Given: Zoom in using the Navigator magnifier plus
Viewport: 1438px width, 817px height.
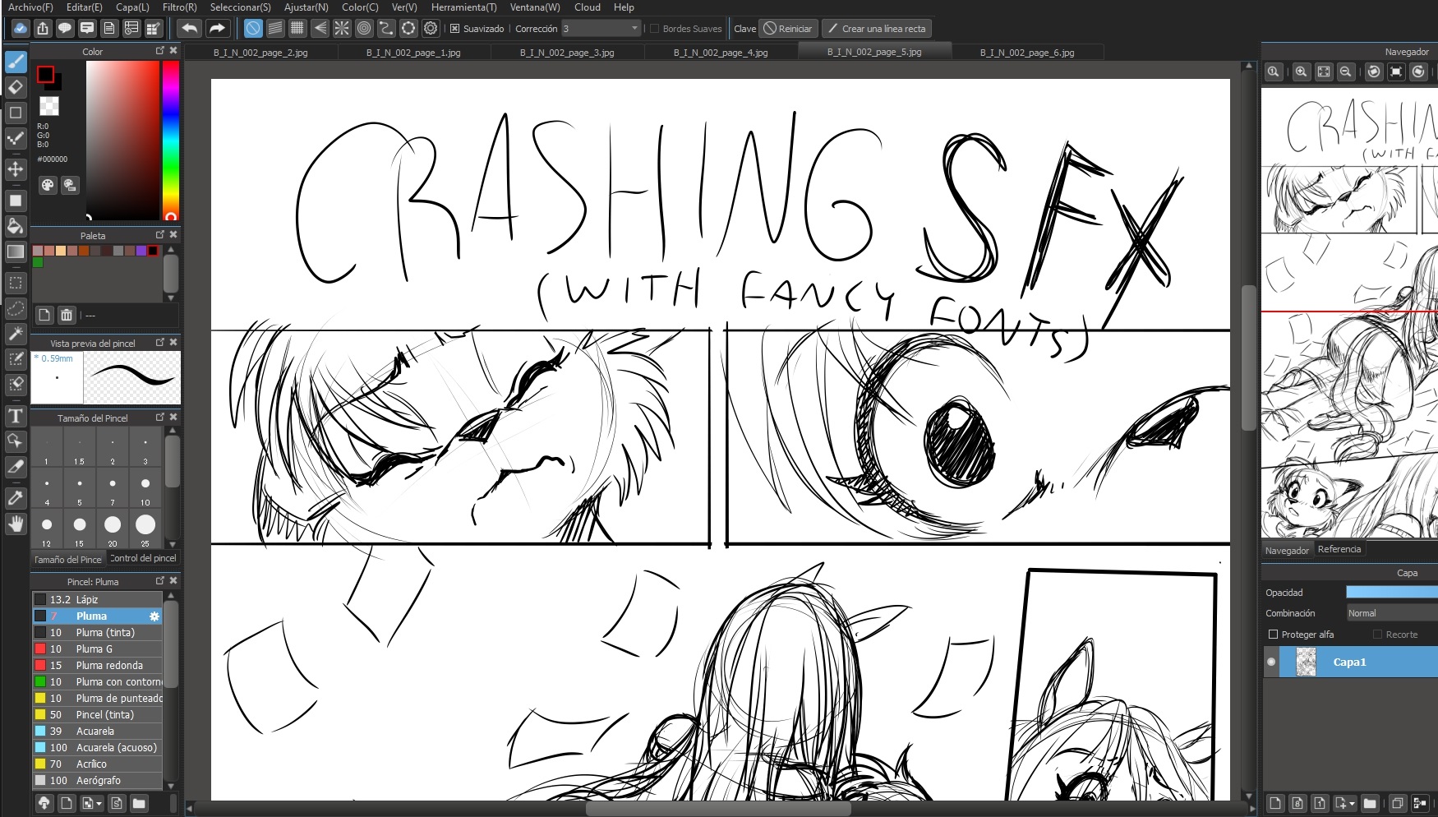Looking at the screenshot, I should 1301,72.
